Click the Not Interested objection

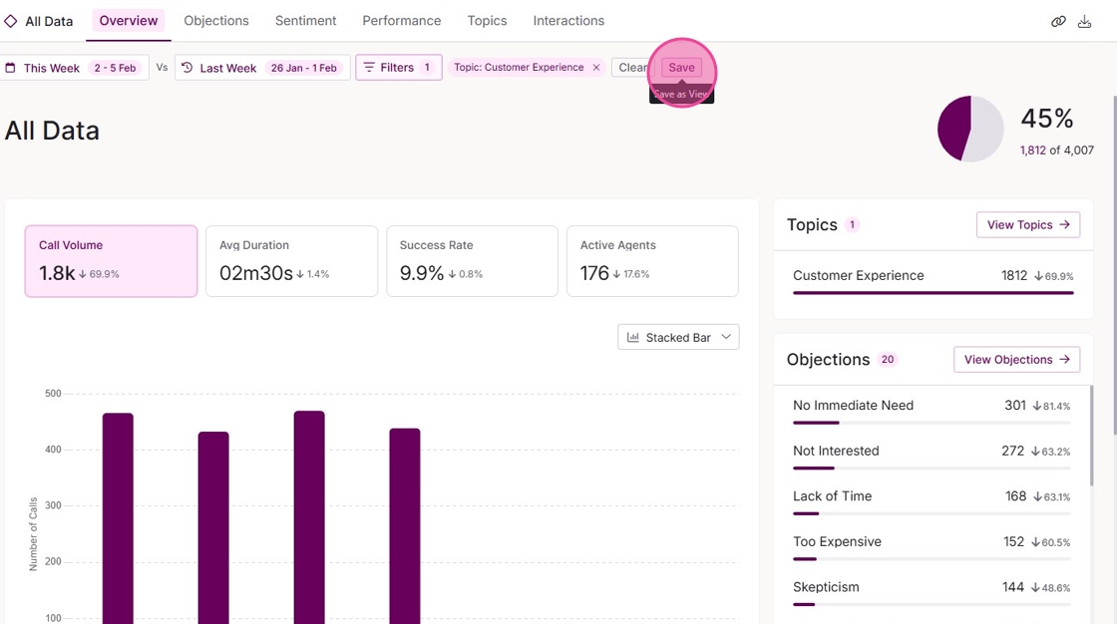[x=931, y=457]
